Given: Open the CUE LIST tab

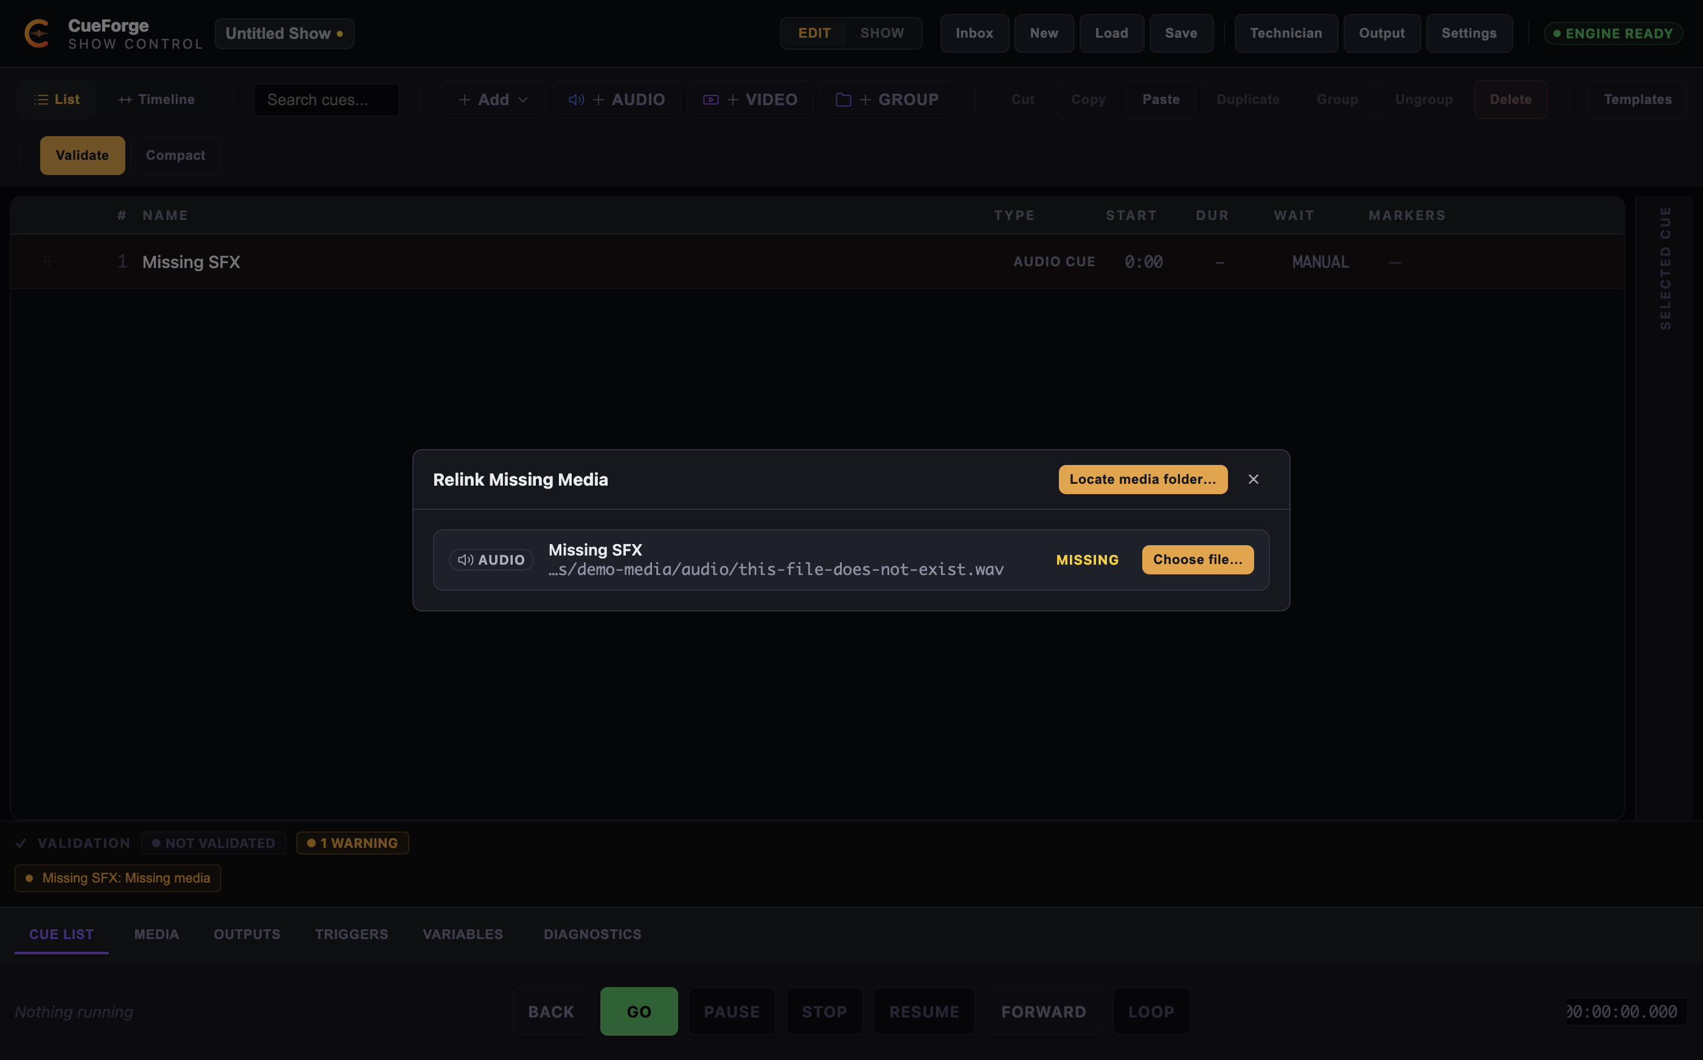Looking at the screenshot, I should point(61,934).
